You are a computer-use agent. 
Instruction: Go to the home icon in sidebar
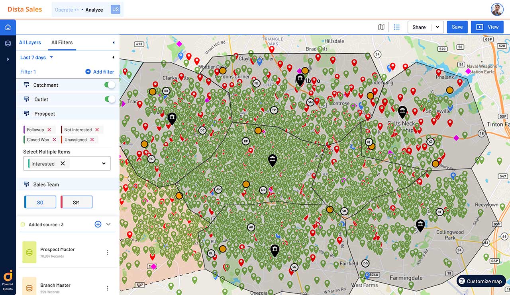click(x=8, y=27)
